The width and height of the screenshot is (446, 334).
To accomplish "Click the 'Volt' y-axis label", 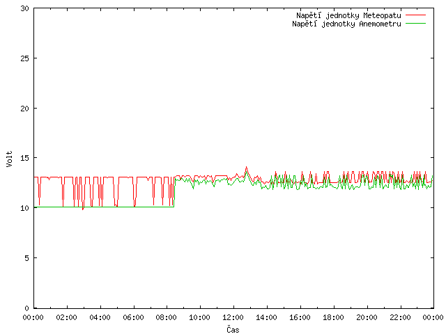I will [9, 159].
